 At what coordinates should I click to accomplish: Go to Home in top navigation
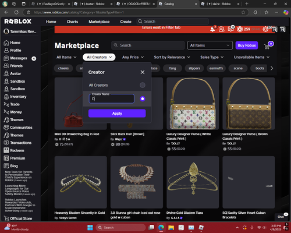click(51, 22)
